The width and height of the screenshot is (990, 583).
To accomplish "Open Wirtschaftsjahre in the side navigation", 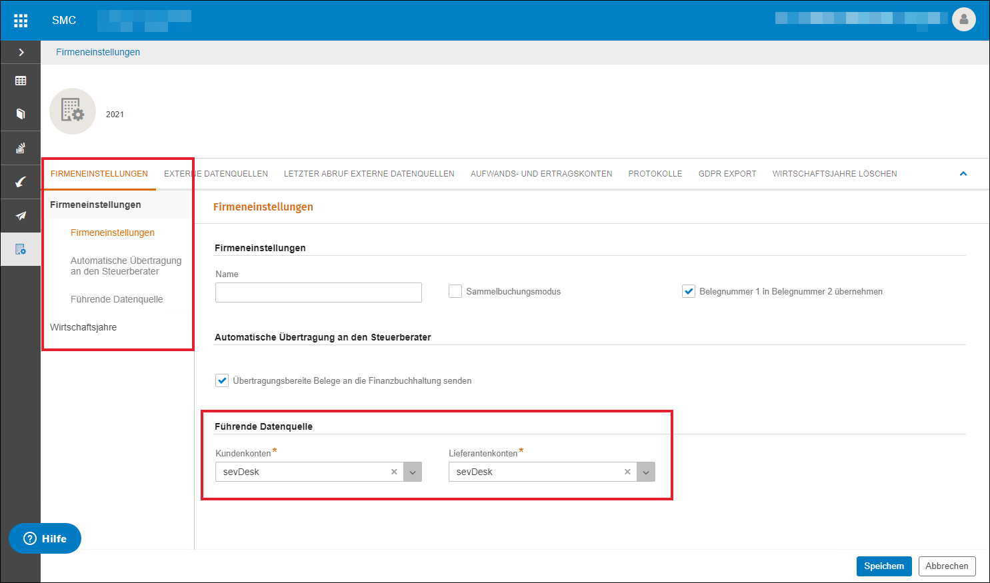I will (83, 327).
